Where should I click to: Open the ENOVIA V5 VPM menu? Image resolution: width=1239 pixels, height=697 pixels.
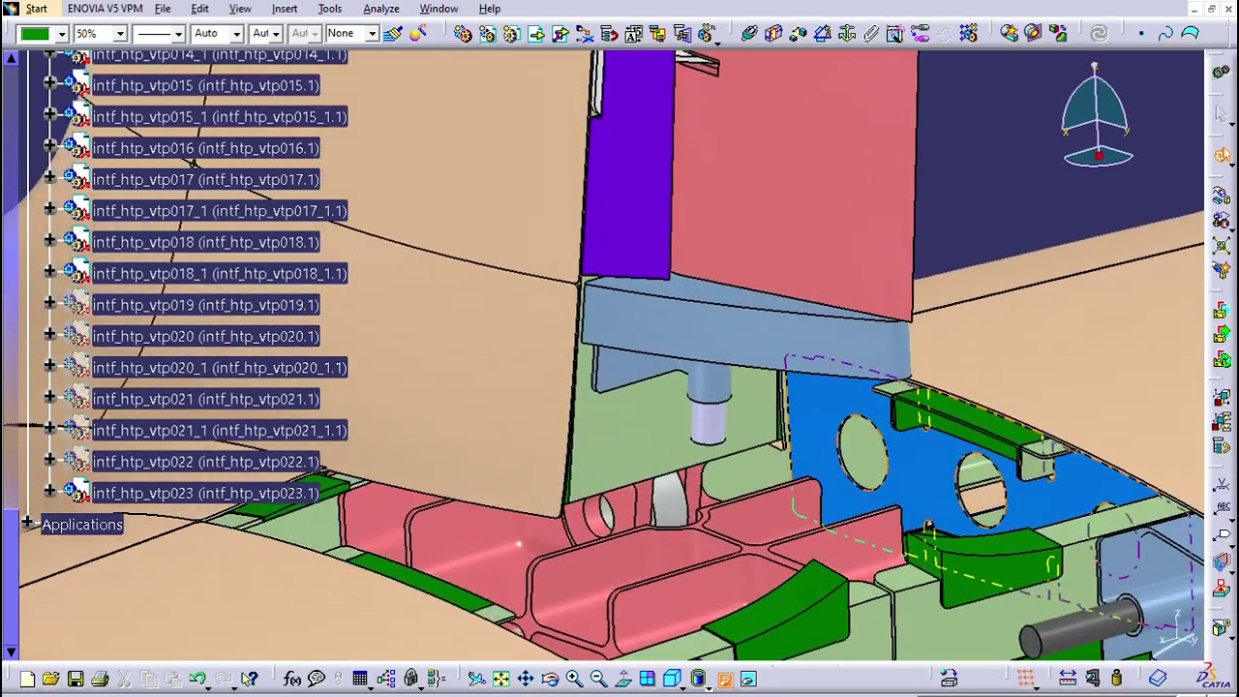pos(105,9)
